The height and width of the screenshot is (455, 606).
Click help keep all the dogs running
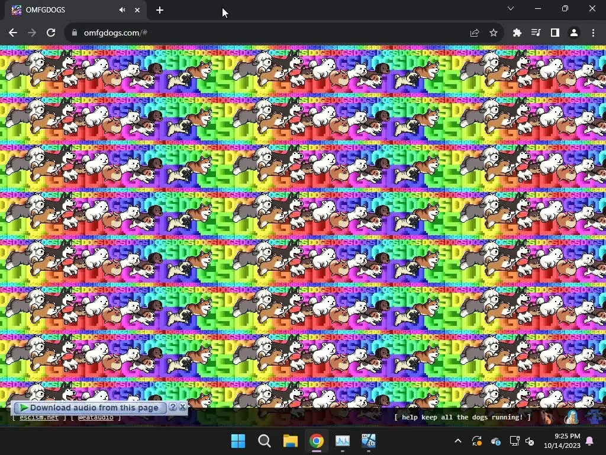pos(462,417)
